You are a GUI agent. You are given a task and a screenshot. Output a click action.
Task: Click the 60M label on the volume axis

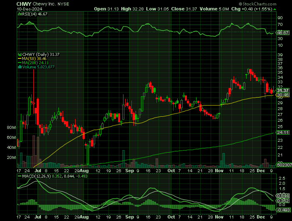[11, 138]
